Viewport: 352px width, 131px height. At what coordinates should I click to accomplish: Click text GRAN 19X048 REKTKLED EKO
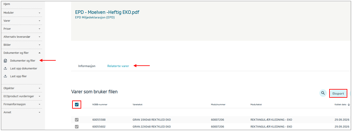[x=151, y=119]
